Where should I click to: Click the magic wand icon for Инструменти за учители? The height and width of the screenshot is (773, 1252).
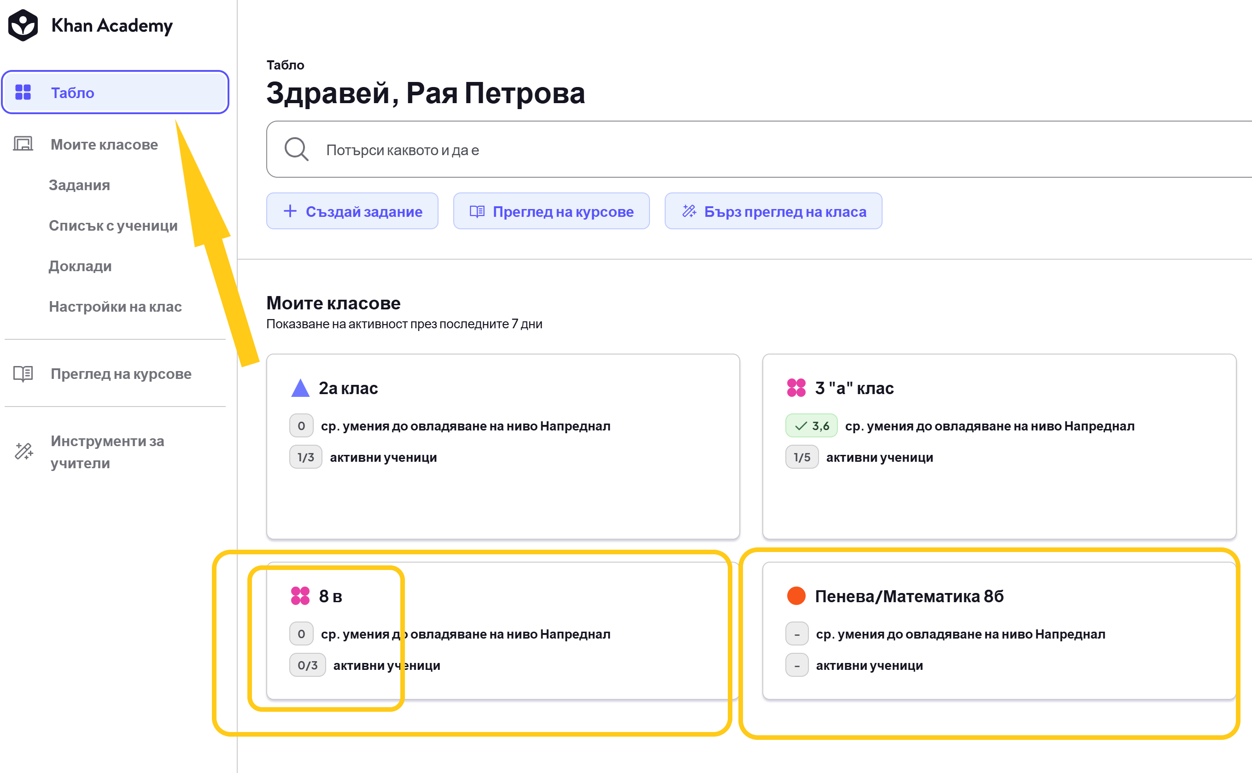[23, 452]
